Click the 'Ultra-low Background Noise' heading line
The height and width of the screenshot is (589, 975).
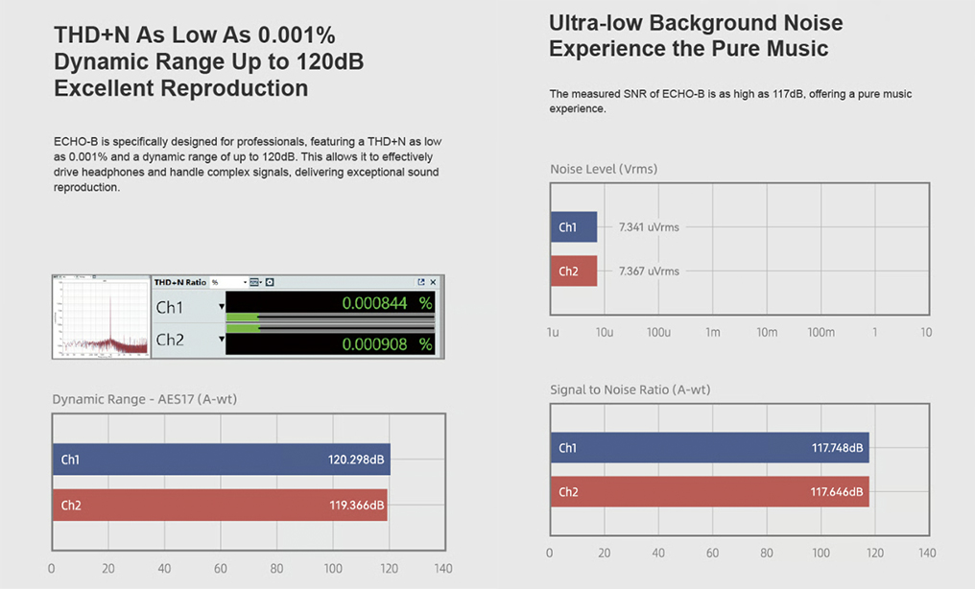pyautogui.click(x=696, y=23)
